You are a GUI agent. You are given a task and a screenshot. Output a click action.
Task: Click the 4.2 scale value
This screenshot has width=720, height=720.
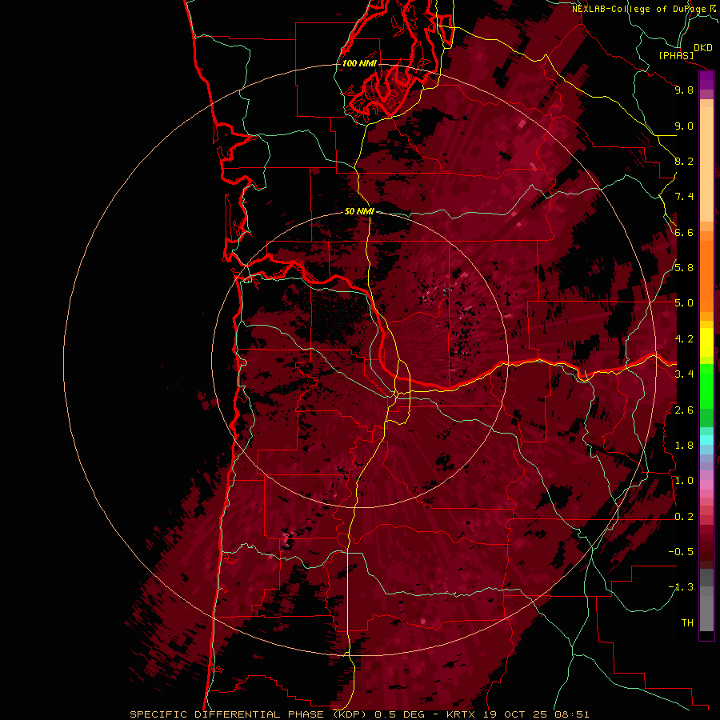pos(684,339)
